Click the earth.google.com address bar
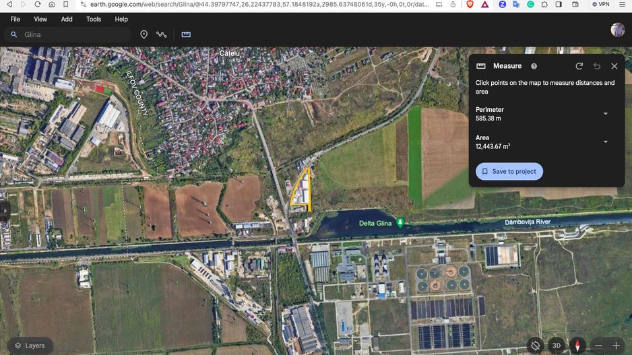This screenshot has height=355, width=632. pos(259,5)
